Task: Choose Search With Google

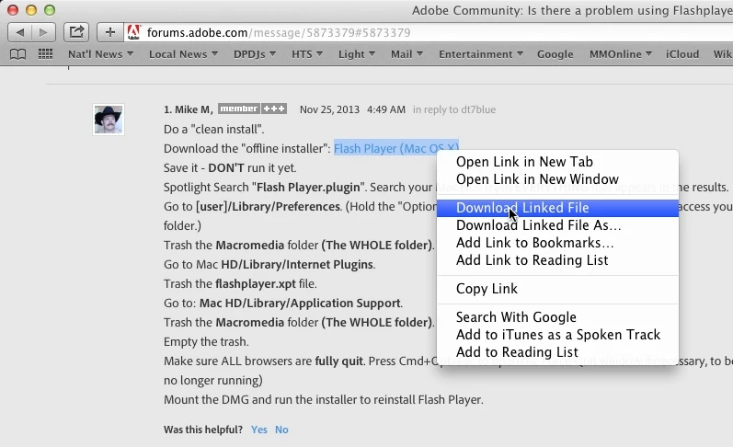Action: pos(557,317)
